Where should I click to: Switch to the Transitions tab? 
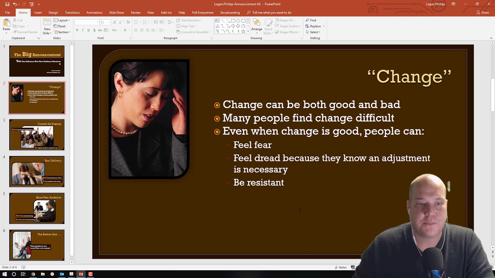pos(72,12)
